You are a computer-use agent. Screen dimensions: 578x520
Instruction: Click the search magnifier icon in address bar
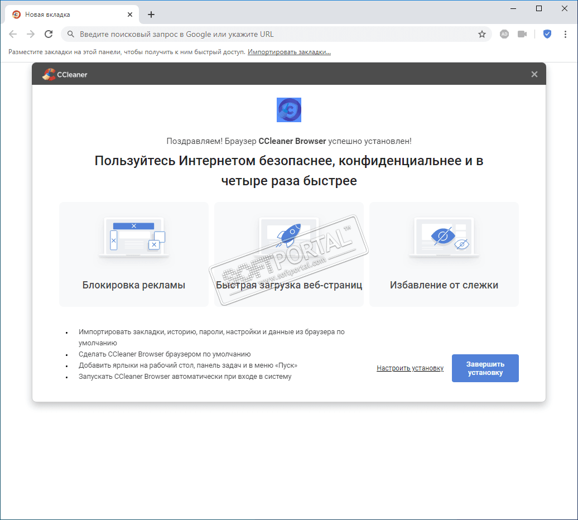click(x=70, y=34)
